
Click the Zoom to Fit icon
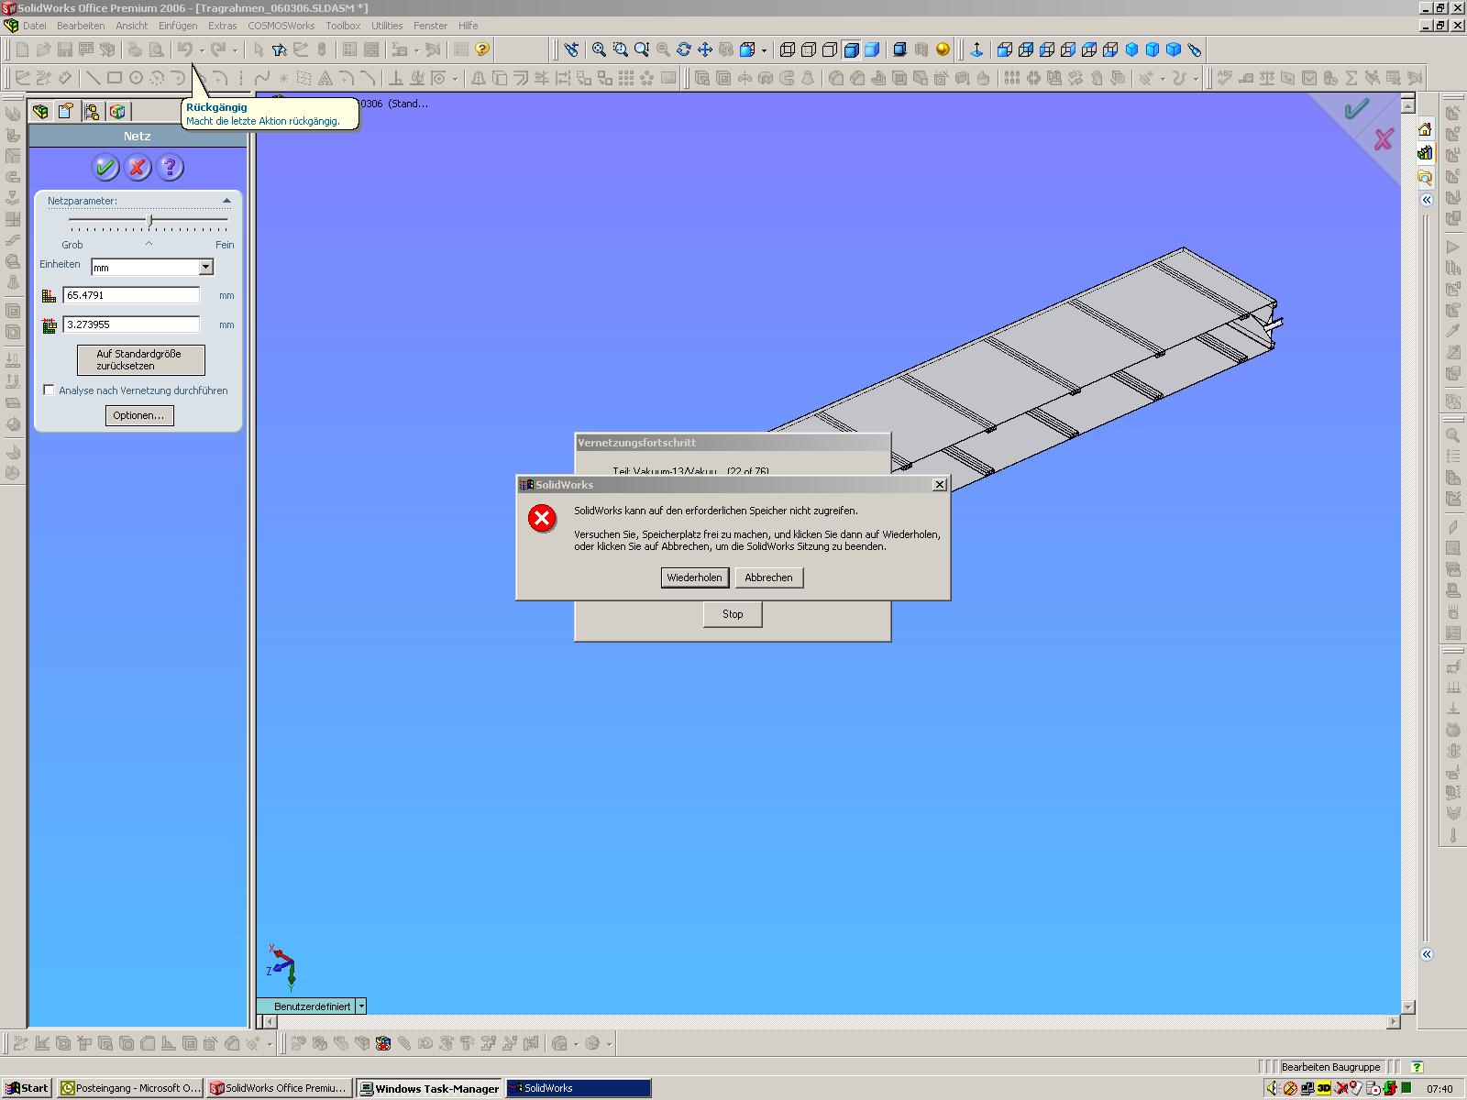[x=599, y=49]
